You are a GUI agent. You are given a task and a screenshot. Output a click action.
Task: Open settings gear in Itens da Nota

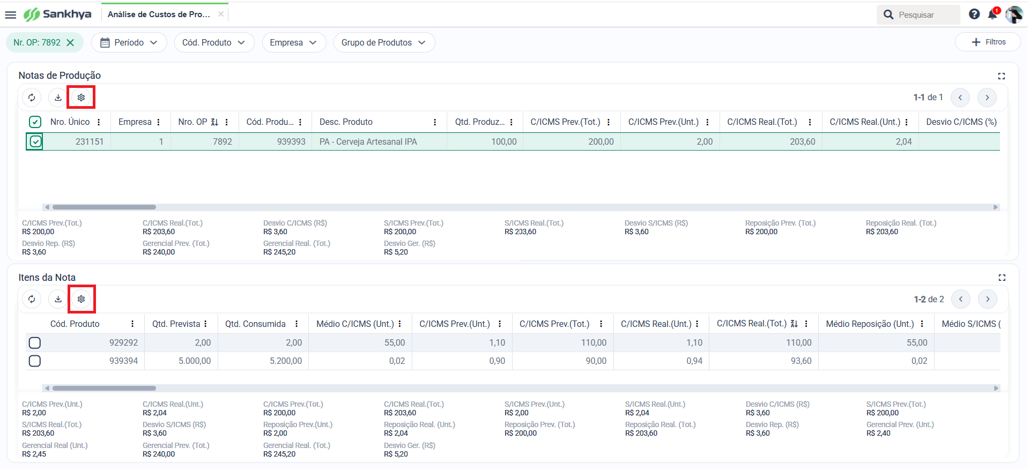[x=81, y=299]
